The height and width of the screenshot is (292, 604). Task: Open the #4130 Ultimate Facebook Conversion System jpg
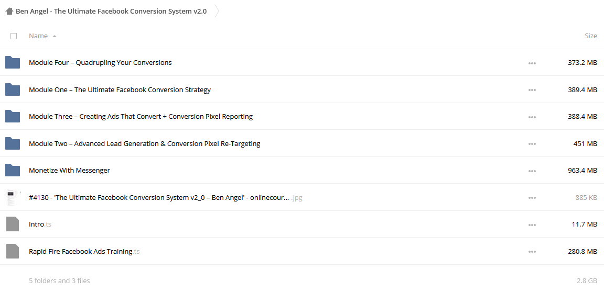pos(165,197)
